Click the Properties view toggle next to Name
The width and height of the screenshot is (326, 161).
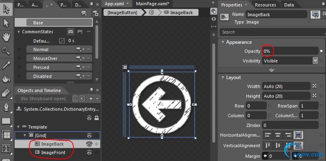click(315, 15)
